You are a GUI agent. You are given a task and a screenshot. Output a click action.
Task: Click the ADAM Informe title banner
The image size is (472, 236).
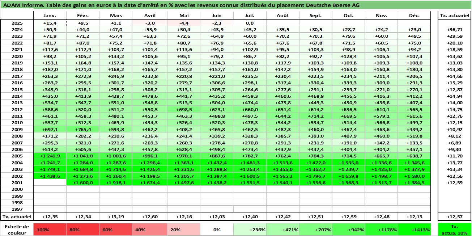pyautogui.click(x=236, y=5)
